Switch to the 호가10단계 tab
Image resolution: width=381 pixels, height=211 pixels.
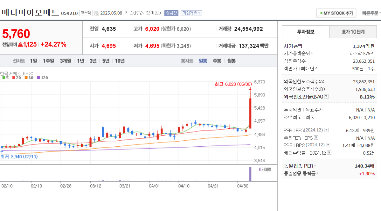[x=353, y=32]
